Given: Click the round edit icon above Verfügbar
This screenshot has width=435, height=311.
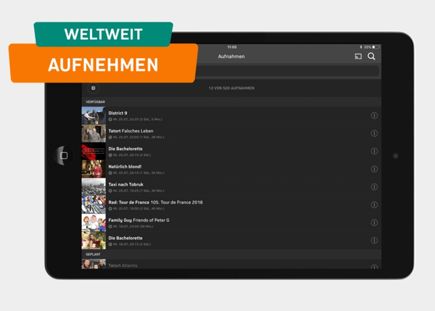Looking at the screenshot, I should coord(93,88).
